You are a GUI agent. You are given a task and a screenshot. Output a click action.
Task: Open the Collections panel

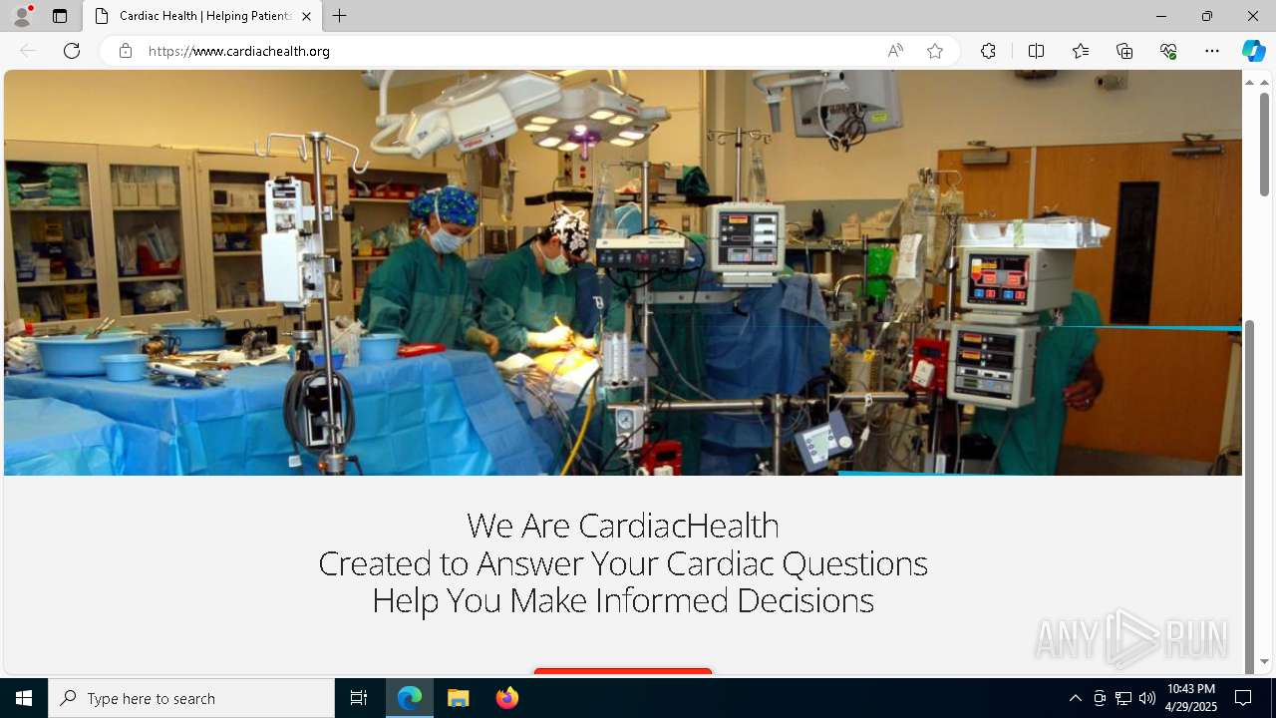coord(1124,51)
